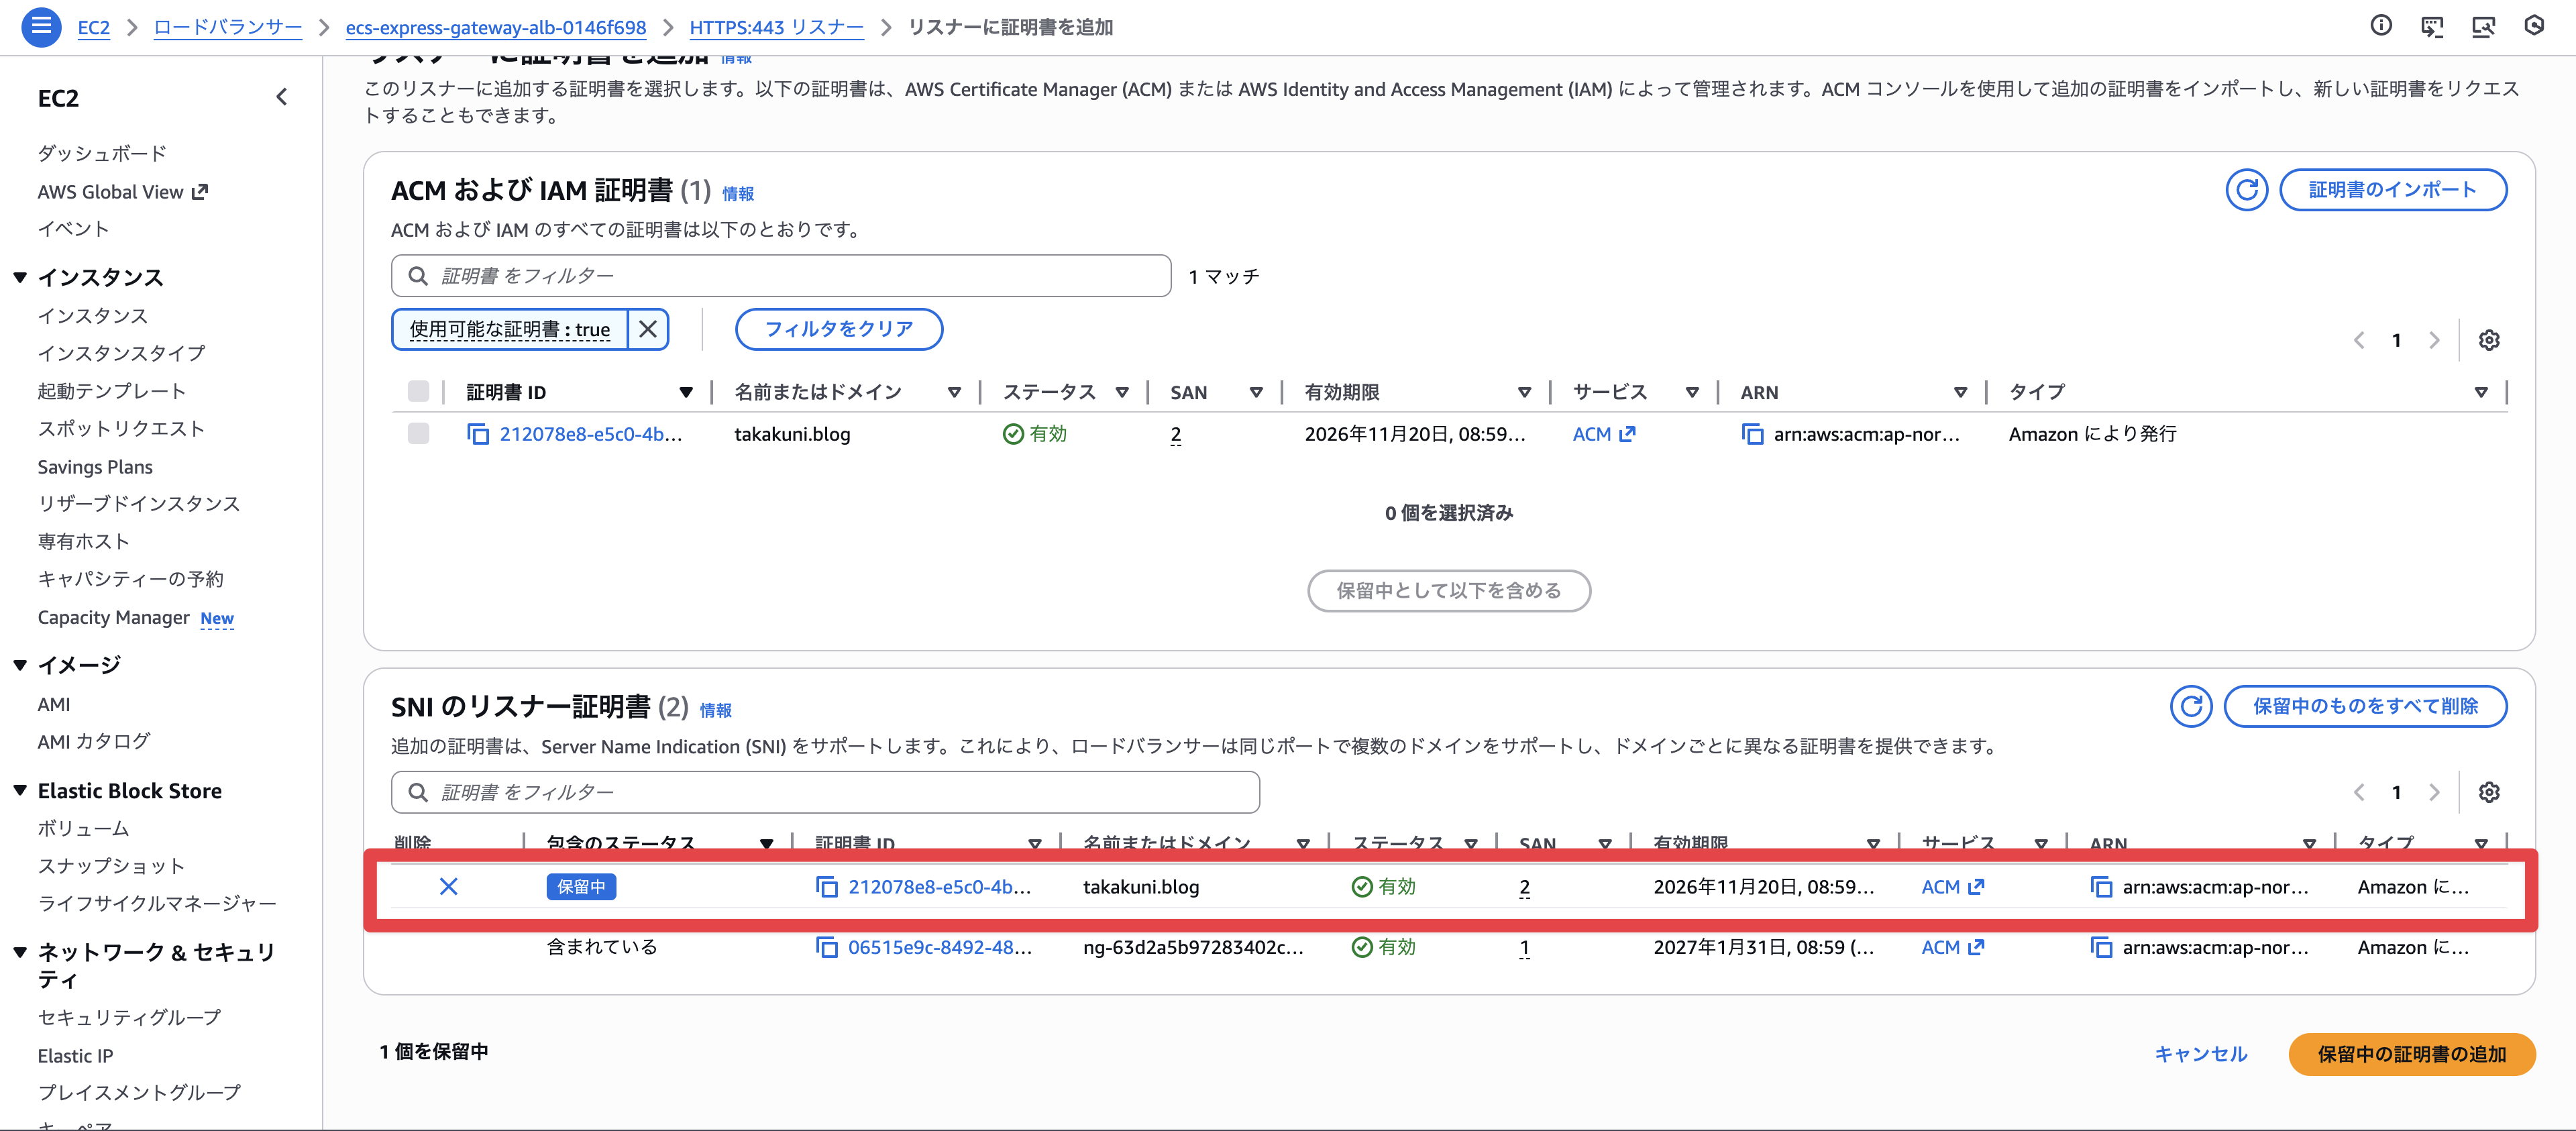The width and height of the screenshot is (2576, 1131).
Task: Copy the ARN of certificate 06515e9c
Action: click(x=2101, y=947)
